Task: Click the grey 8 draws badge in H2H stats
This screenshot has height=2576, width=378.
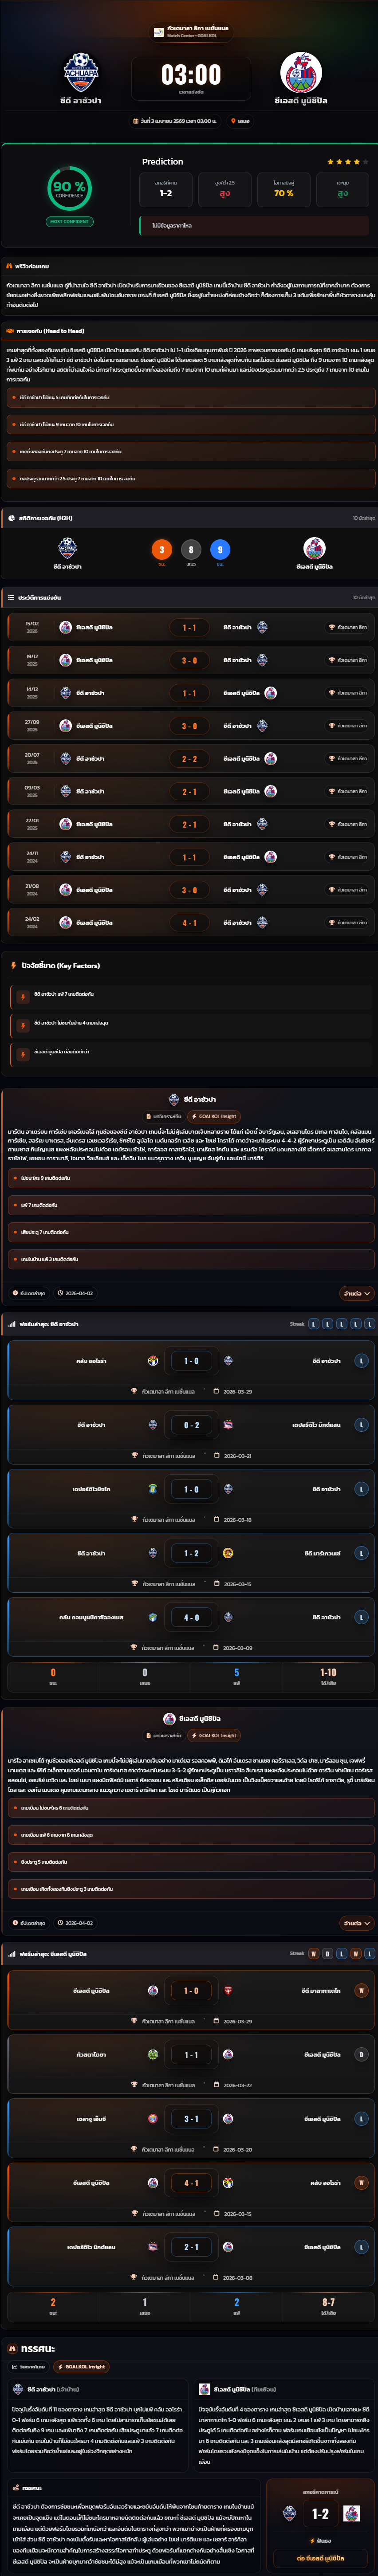Action: [191, 549]
